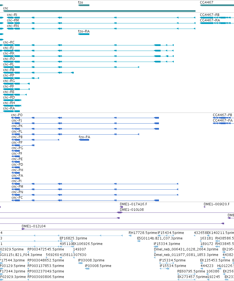
Task: Choose the cnc-PK protein label
Action: [x=17, y=126]
